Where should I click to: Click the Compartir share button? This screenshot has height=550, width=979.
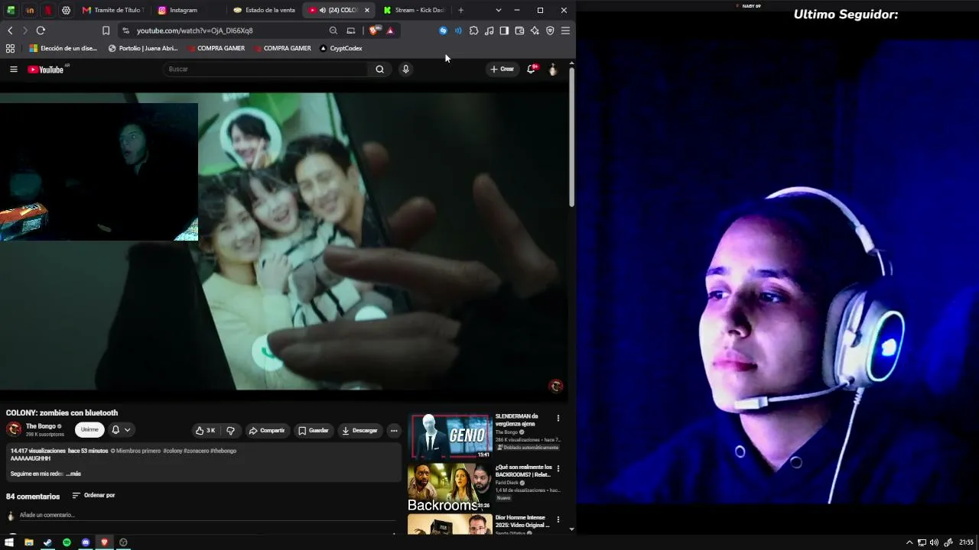point(266,431)
